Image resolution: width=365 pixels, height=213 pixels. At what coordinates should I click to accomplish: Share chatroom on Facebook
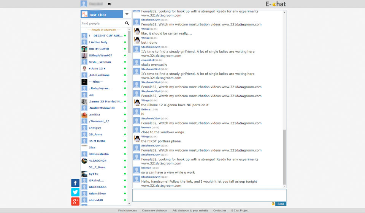[75, 183]
